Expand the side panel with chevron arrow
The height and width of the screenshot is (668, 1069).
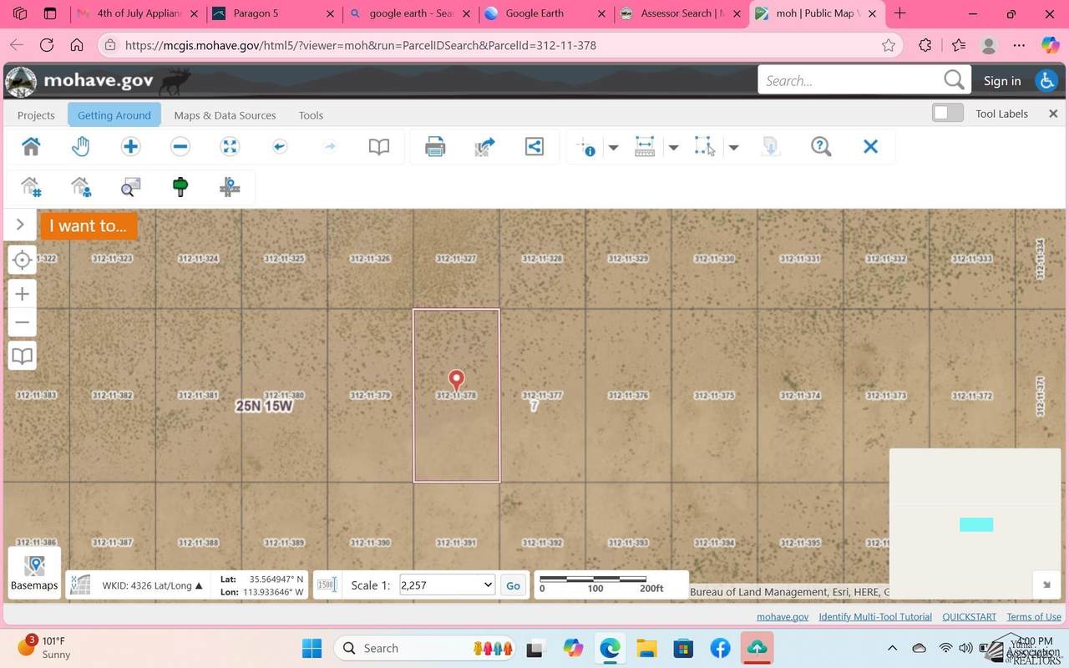pyautogui.click(x=20, y=225)
